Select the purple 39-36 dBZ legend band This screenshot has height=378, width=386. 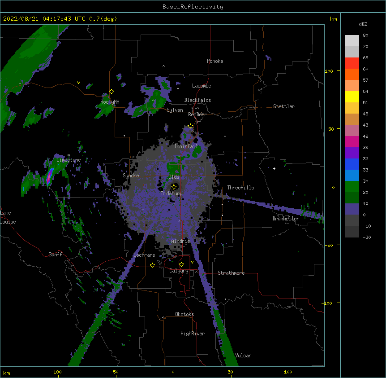352,153
